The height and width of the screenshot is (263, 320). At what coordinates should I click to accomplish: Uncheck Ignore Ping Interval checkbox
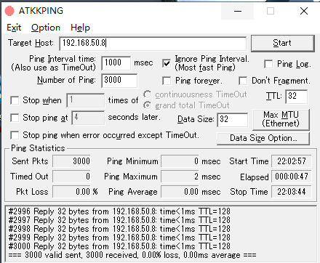coord(167,63)
